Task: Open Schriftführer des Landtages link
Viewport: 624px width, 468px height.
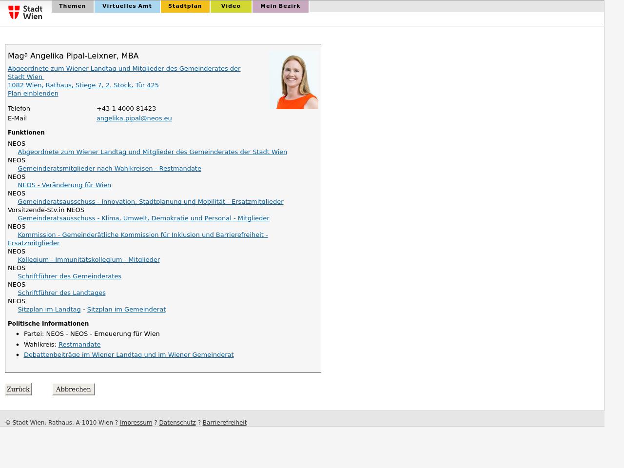Action: pos(61,292)
